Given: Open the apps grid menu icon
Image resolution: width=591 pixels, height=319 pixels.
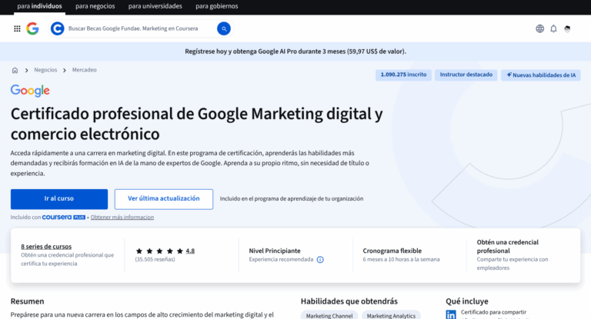Looking at the screenshot, I should (17, 28).
